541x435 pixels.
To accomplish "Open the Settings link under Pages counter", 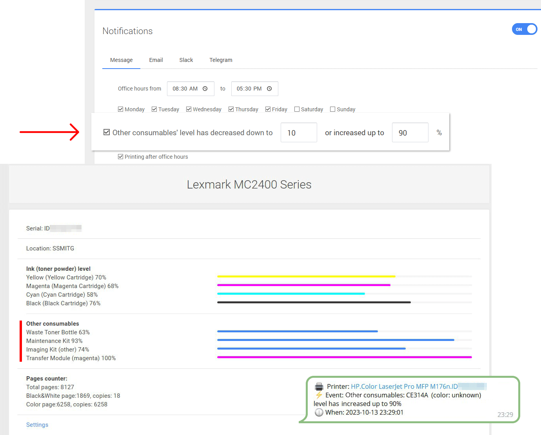I will [x=37, y=425].
